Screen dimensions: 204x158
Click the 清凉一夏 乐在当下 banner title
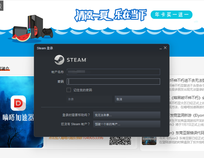[x=110, y=15]
